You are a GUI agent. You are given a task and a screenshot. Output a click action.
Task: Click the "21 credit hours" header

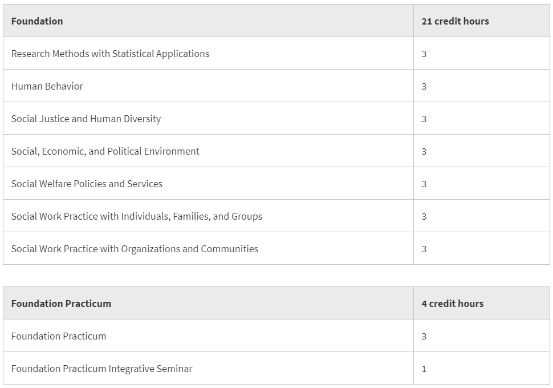[455, 21]
